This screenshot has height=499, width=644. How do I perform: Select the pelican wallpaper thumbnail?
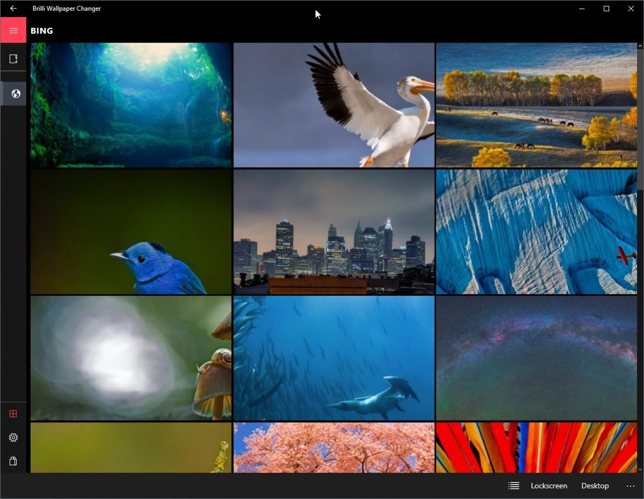point(333,105)
